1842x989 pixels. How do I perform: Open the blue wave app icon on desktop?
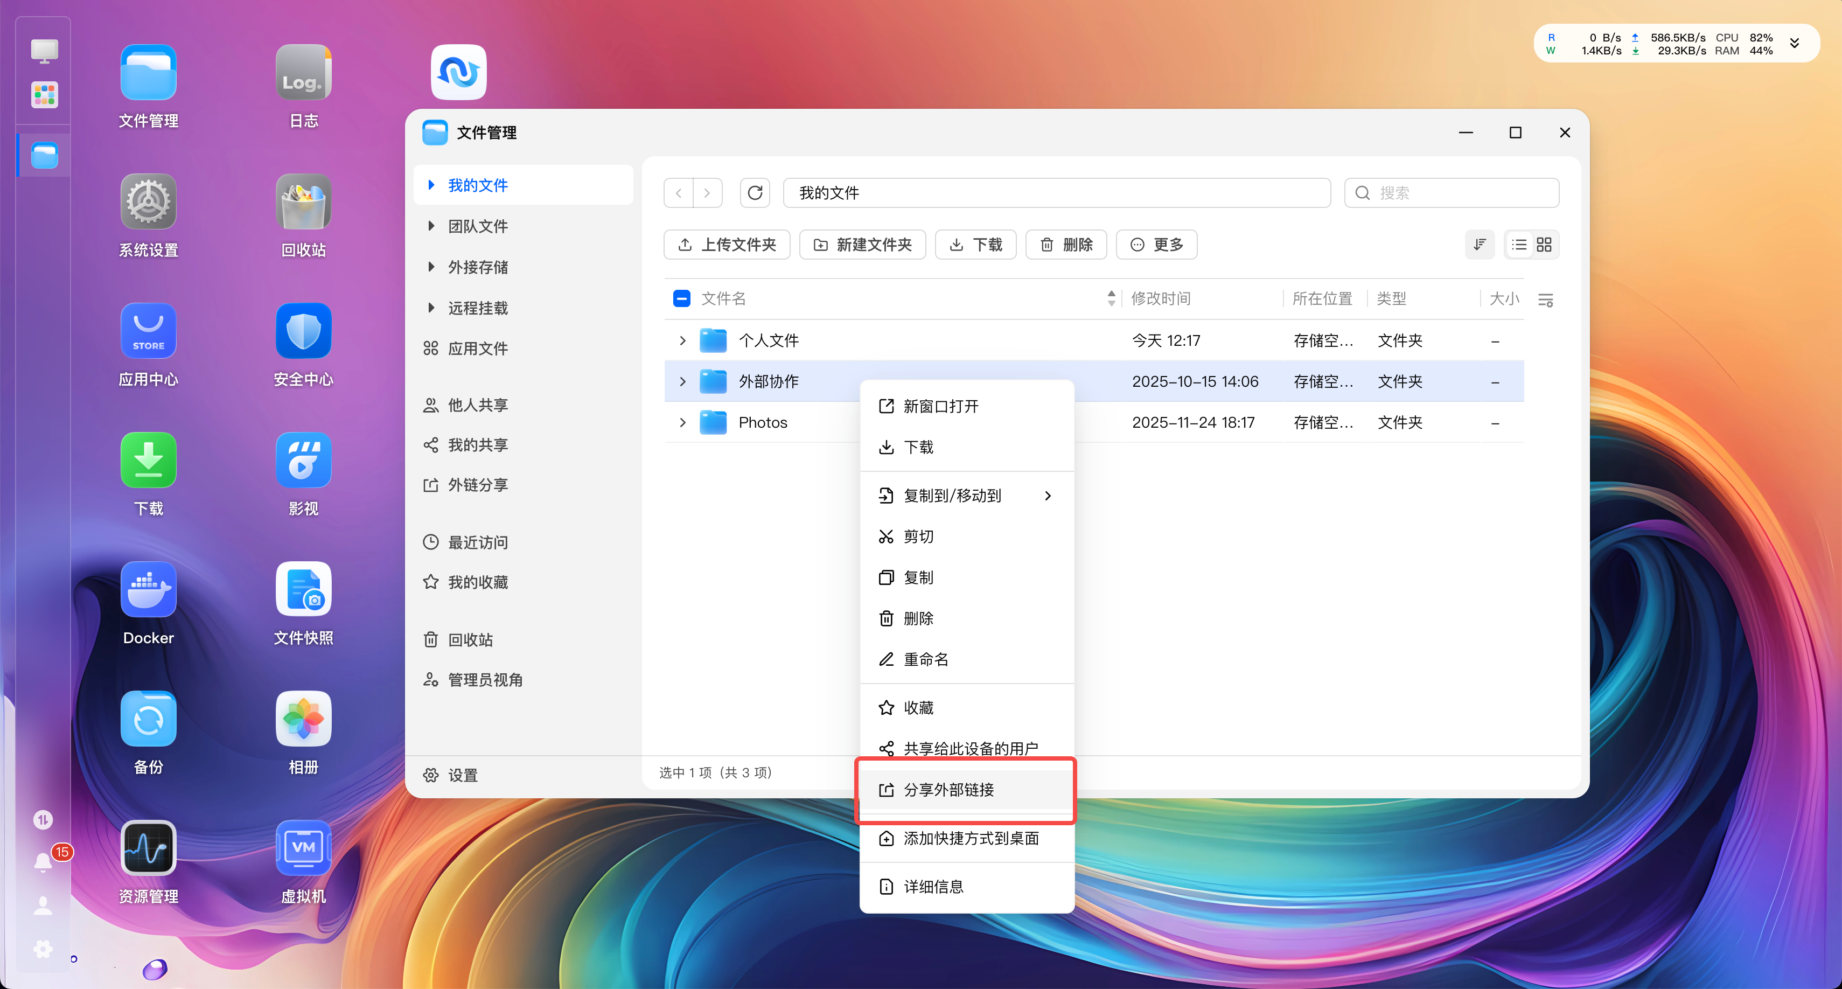[x=458, y=73]
